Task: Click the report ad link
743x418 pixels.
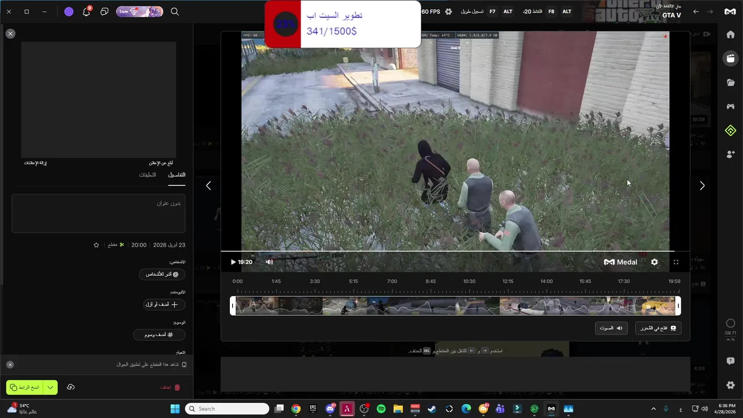Action: pyautogui.click(x=161, y=163)
